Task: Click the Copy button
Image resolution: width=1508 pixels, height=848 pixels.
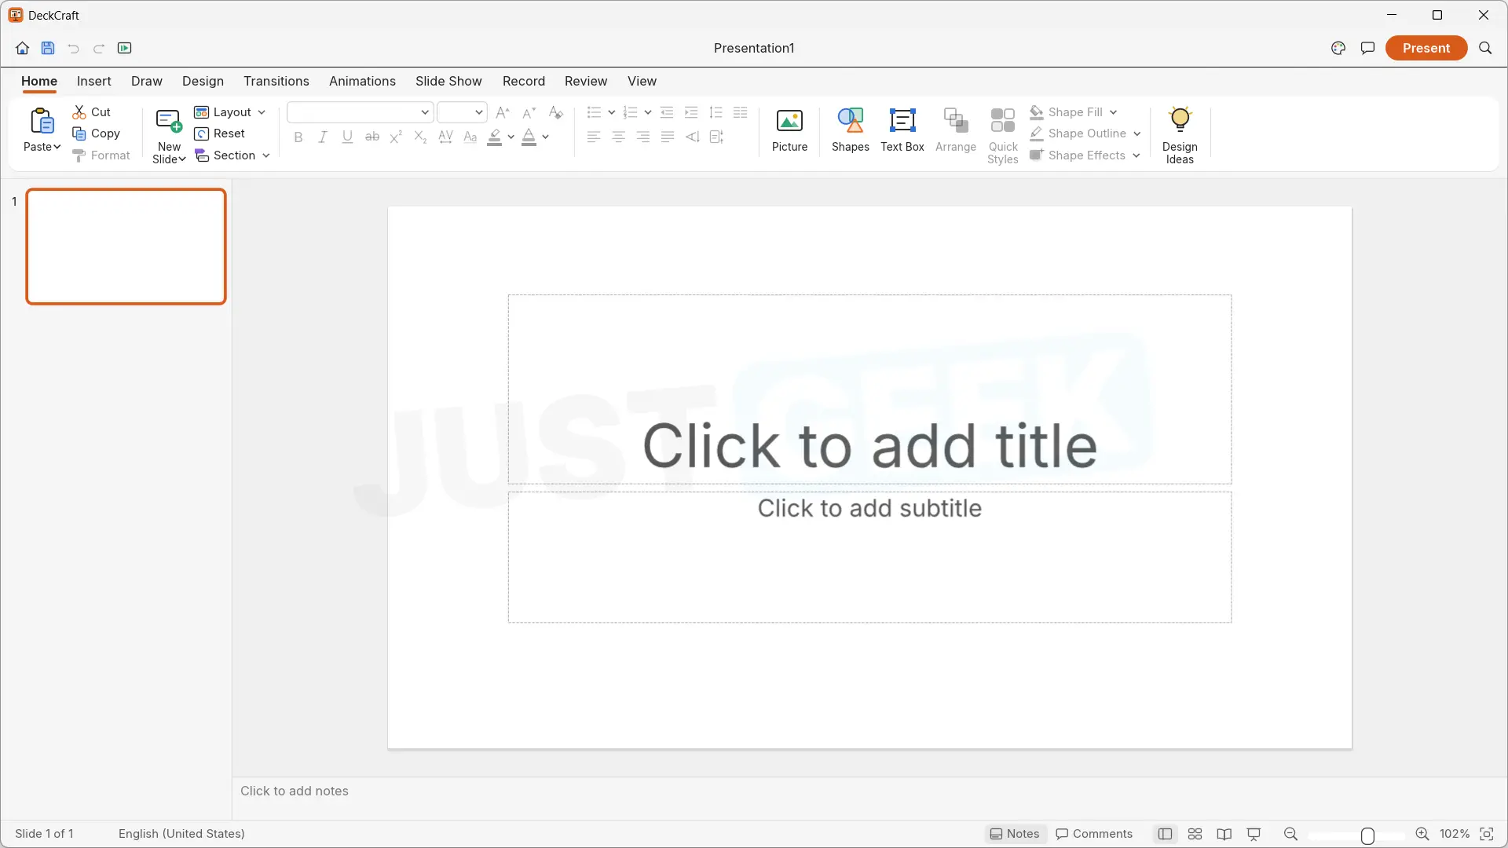Action: coord(96,133)
